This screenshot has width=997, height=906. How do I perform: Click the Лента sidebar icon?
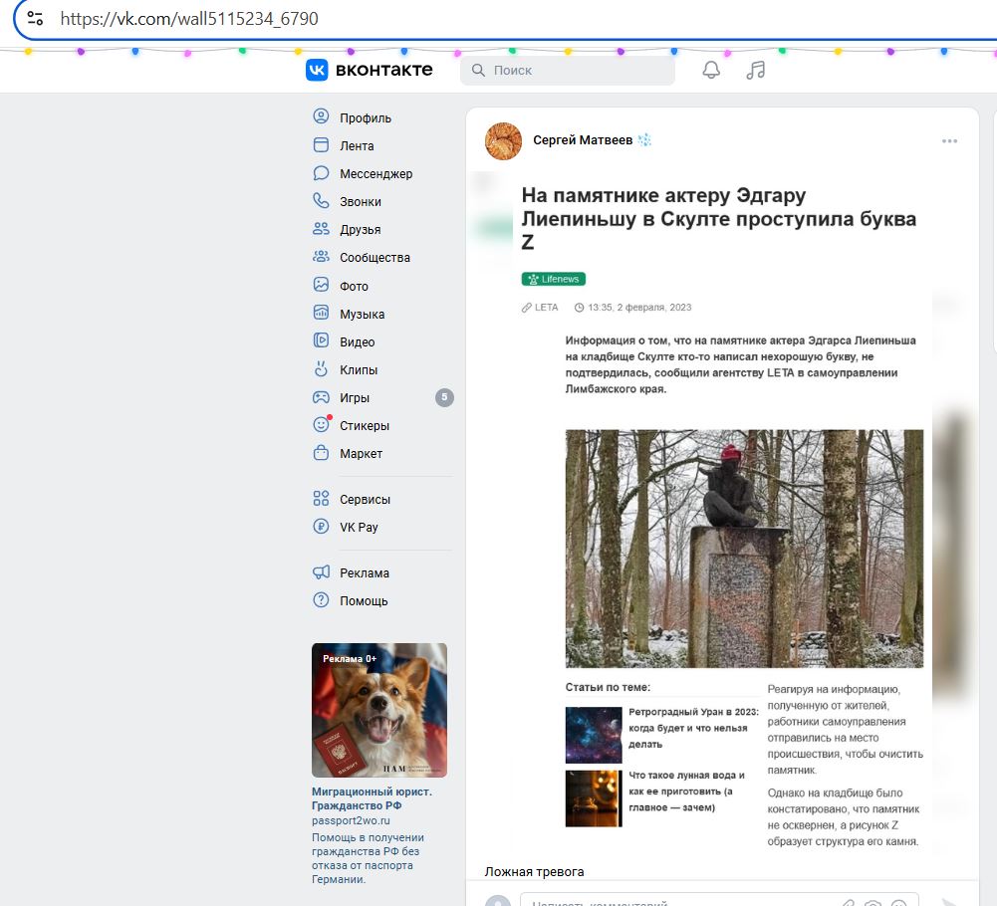[x=321, y=145]
